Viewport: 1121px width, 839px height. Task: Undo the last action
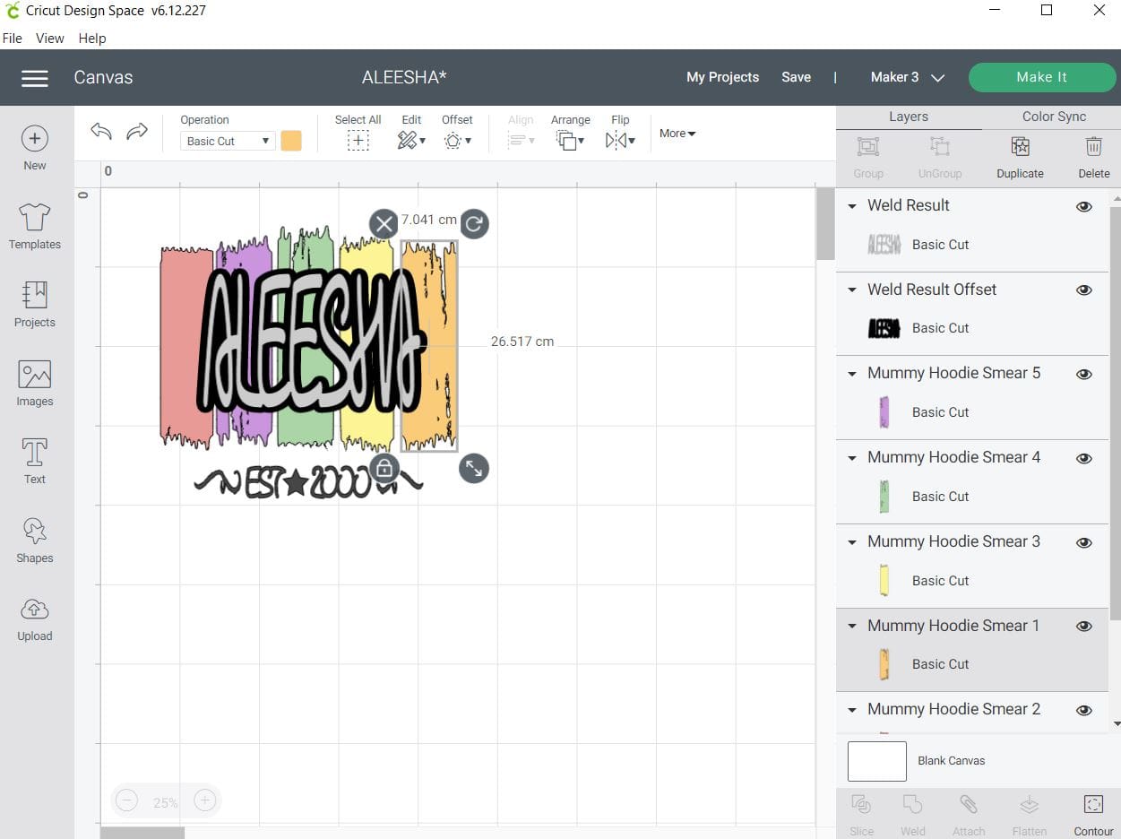click(x=101, y=132)
